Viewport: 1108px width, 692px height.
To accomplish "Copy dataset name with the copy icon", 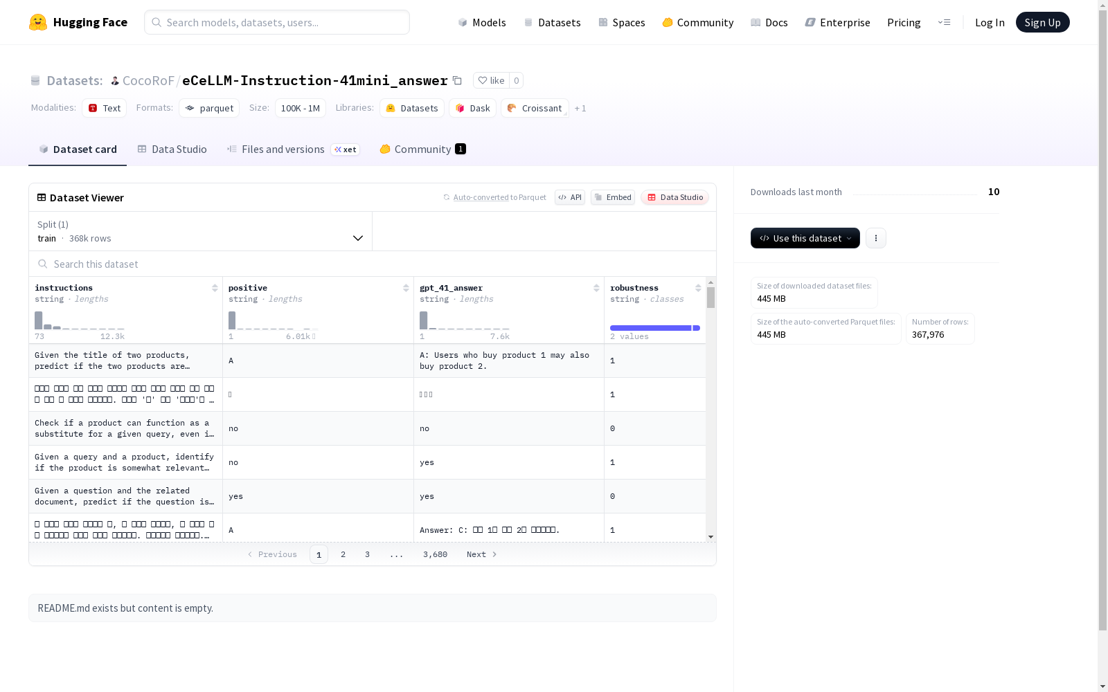I will pos(457,80).
